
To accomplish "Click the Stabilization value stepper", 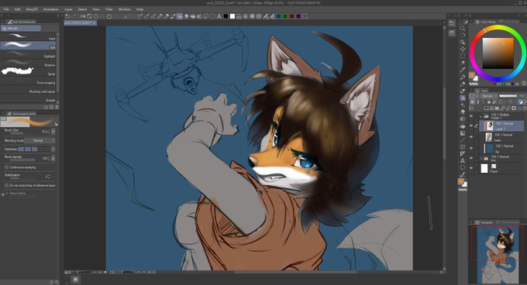I will [x=49, y=177].
